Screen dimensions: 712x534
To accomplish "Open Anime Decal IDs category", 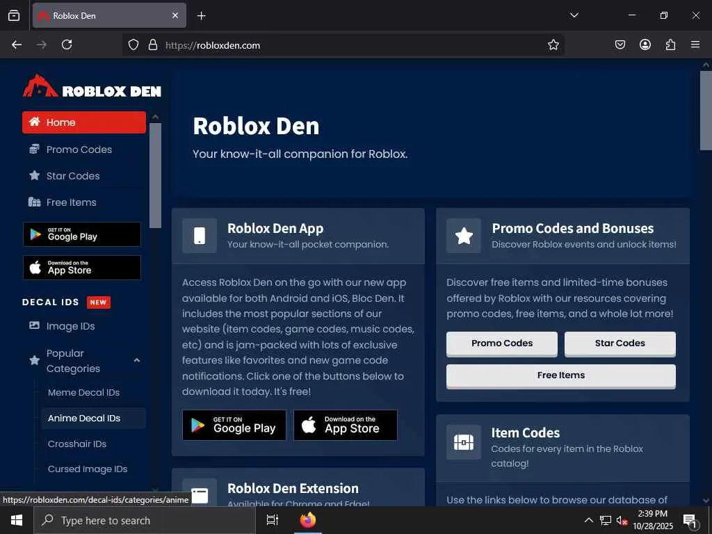I will tap(94, 418).
